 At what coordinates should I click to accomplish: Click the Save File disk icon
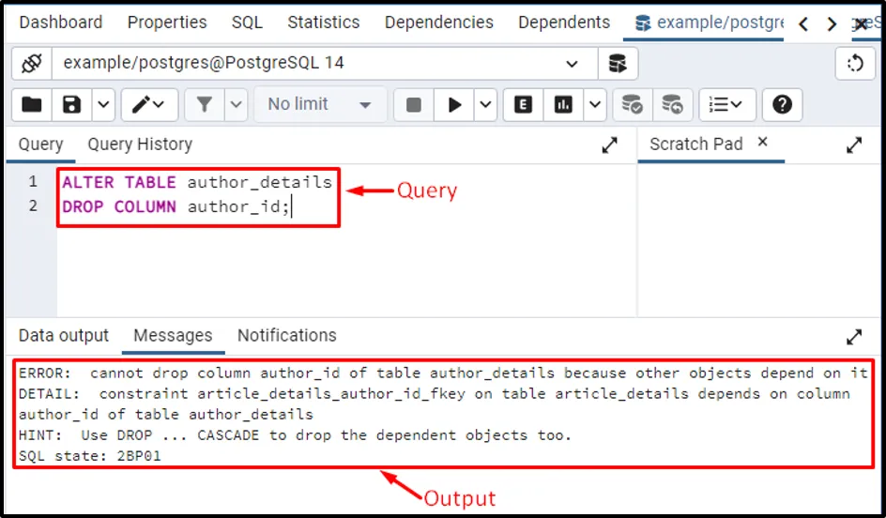click(x=72, y=104)
